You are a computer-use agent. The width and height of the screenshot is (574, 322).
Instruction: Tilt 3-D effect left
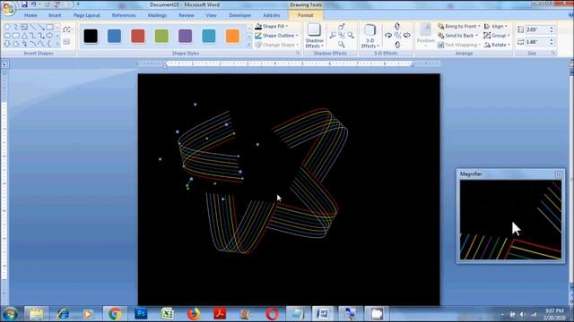[x=388, y=36]
